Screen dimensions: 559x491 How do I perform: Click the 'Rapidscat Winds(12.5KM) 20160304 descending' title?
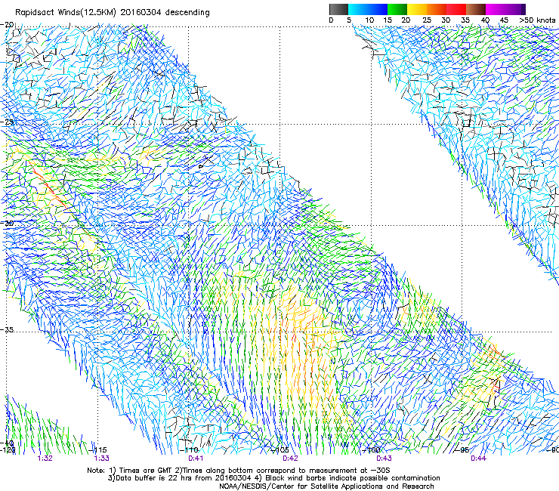113,13
